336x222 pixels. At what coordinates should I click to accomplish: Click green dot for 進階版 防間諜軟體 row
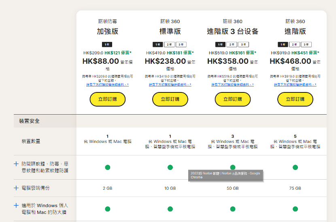click(295, 167)
